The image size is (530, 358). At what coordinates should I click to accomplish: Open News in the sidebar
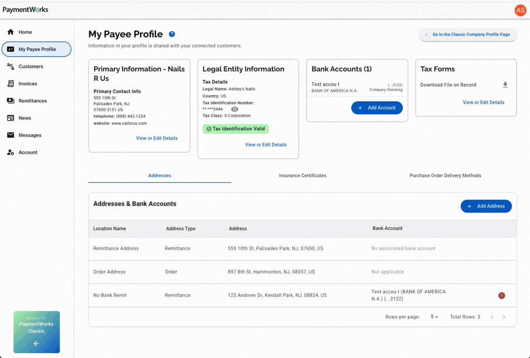[37, 118]
